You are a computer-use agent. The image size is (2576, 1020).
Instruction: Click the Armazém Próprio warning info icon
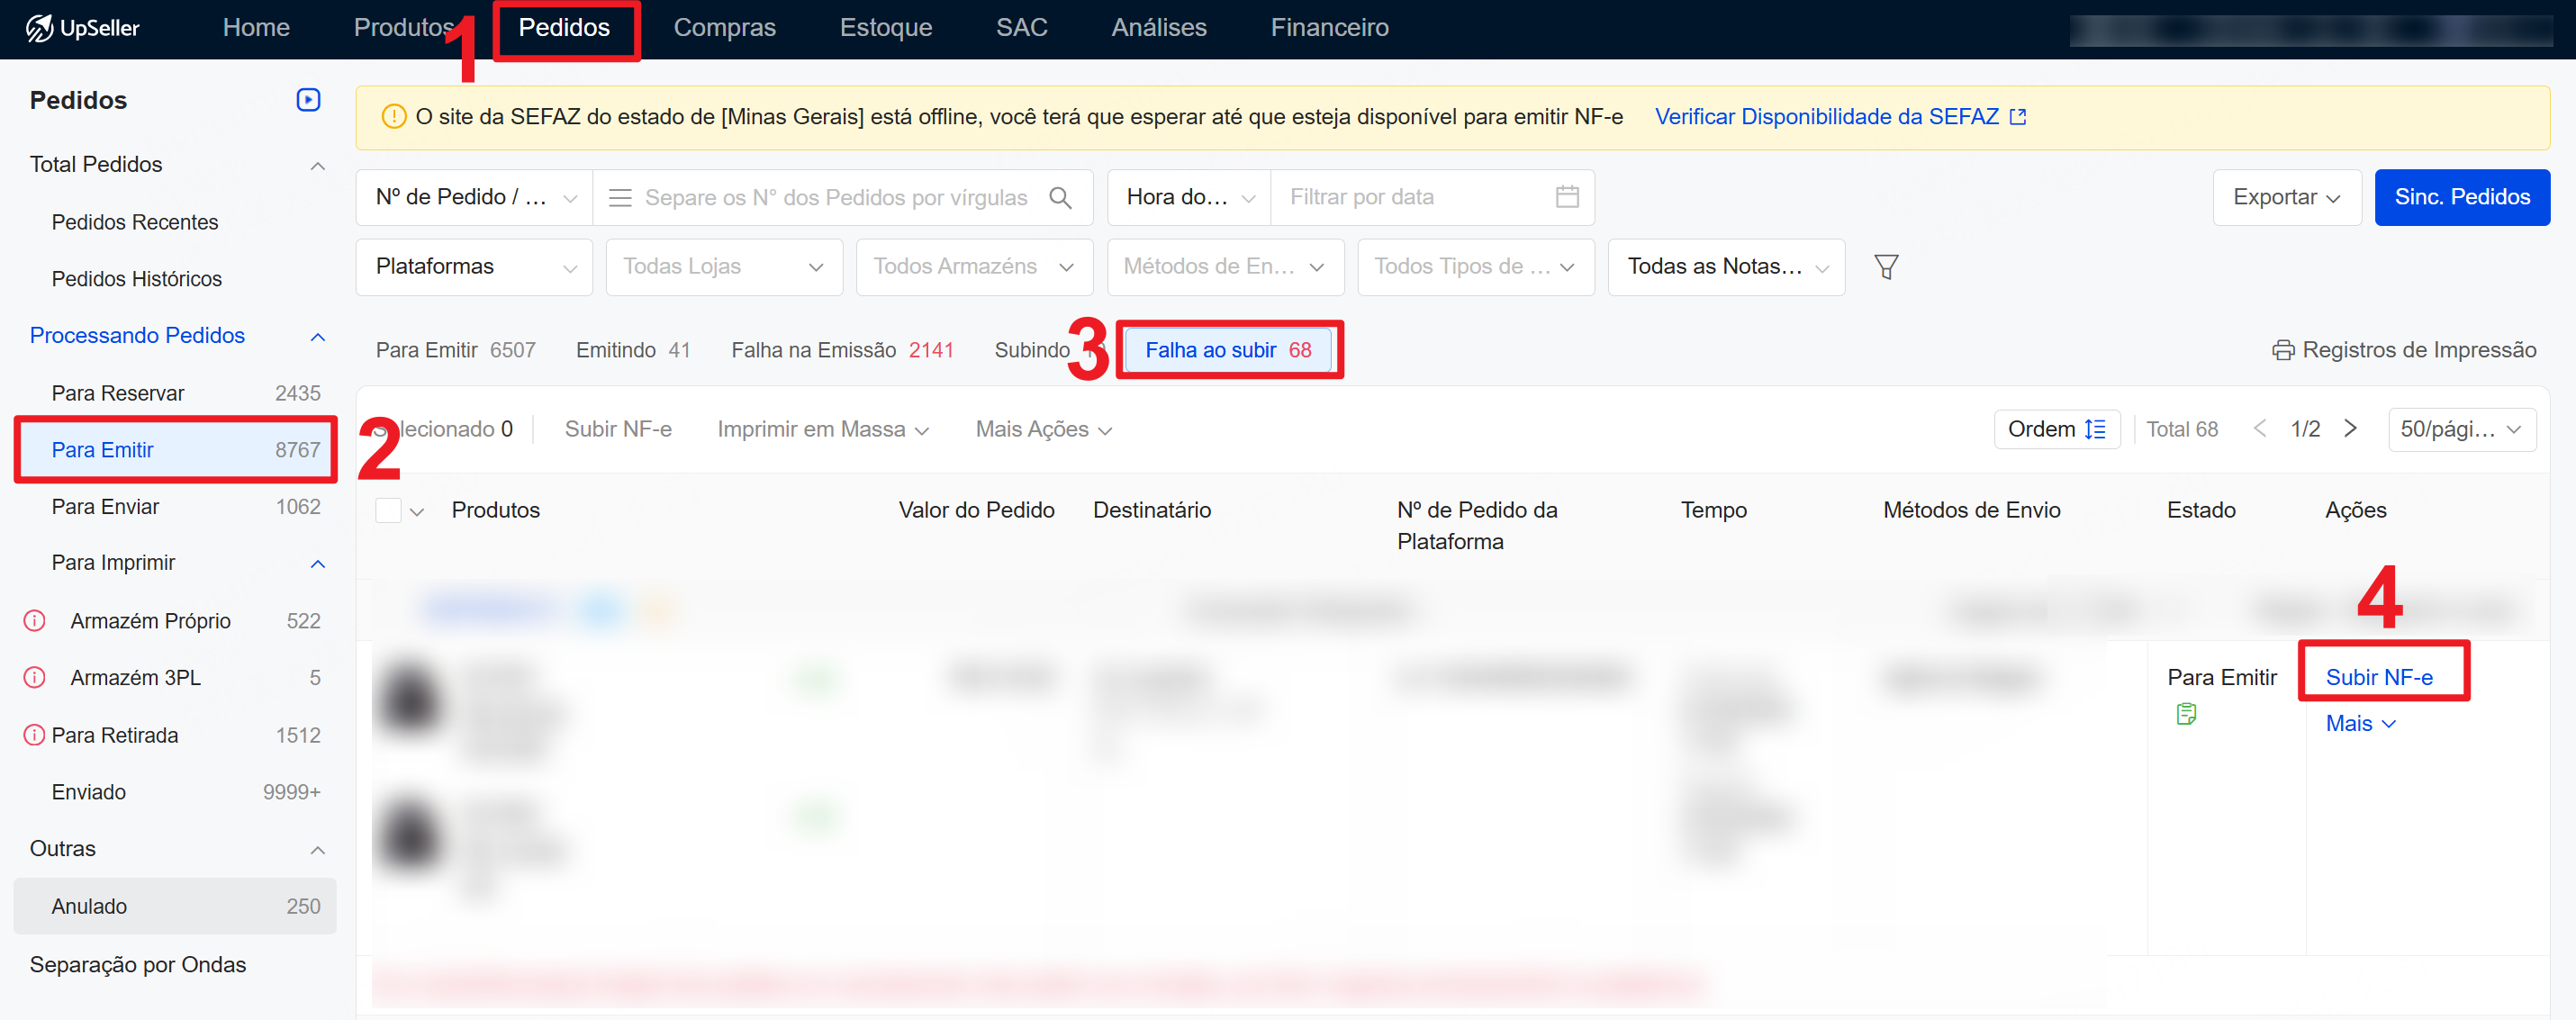(35, 621)
